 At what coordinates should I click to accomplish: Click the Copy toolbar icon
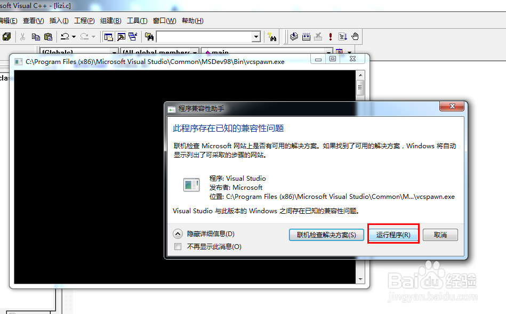coord(36,37)
